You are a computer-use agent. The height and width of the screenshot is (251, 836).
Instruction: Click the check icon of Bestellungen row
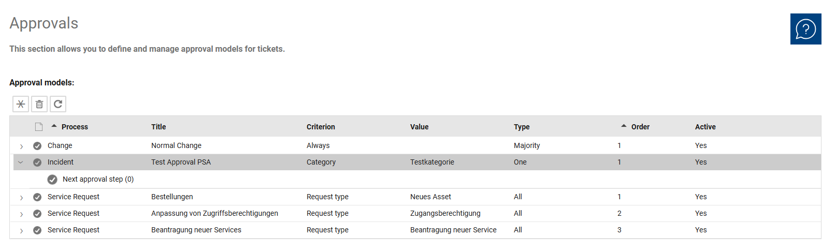click(37, 197)
